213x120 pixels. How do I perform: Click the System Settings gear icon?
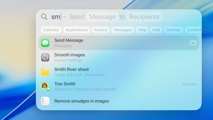pos(45,57)
